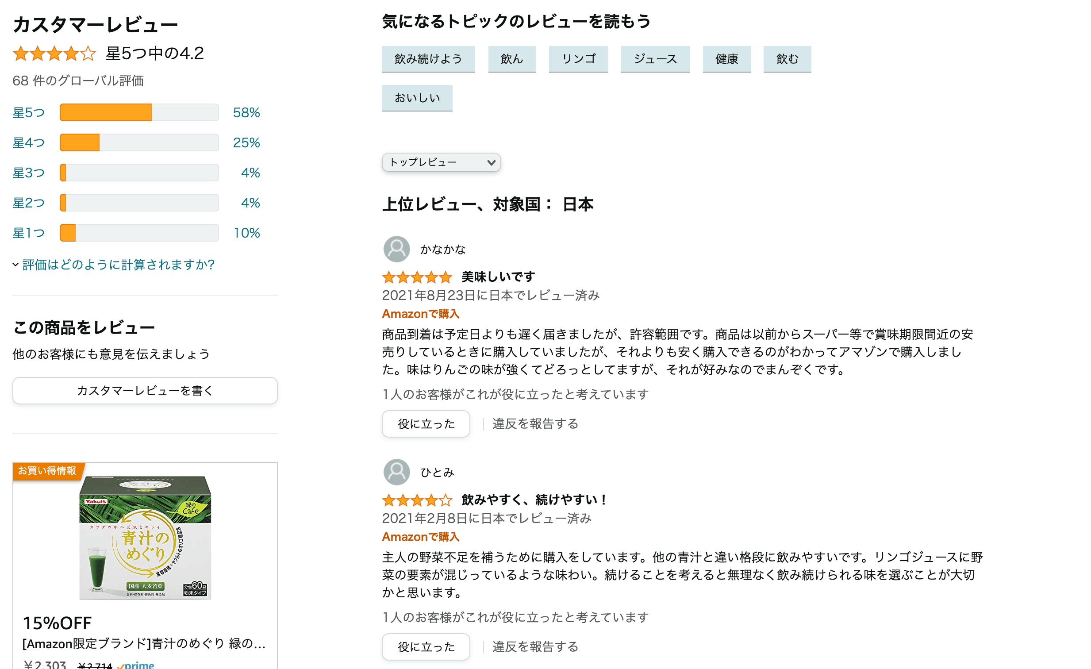
Task: Select the おいしい topic tag
Action: click(417, 98)
